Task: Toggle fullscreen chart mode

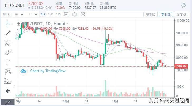Action: coord(83,14)
